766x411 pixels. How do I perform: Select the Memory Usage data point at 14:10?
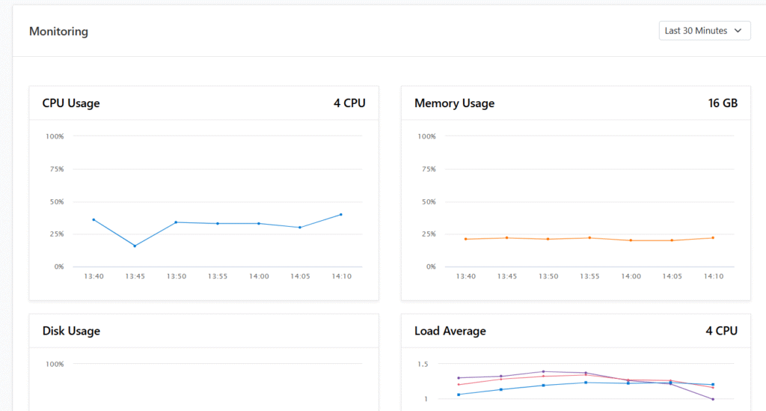(x=713, y=238)
